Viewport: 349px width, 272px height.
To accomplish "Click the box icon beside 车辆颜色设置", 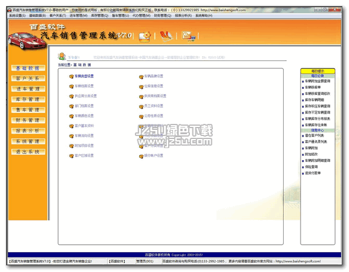I will (71, 116).
